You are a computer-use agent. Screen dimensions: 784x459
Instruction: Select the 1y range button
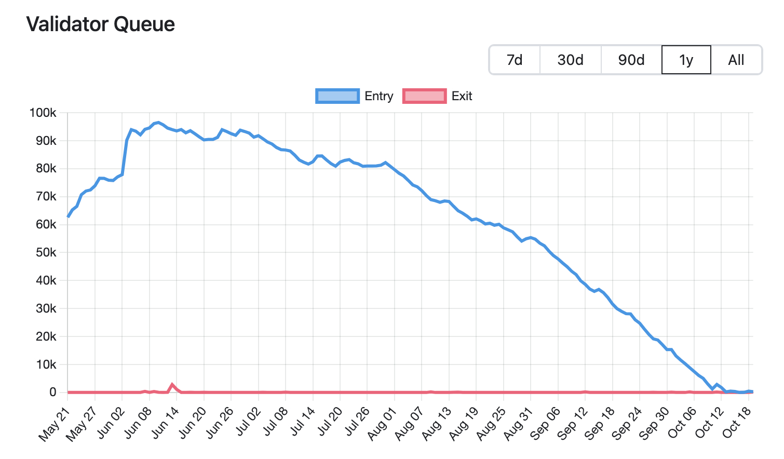[x=686, y=60]
